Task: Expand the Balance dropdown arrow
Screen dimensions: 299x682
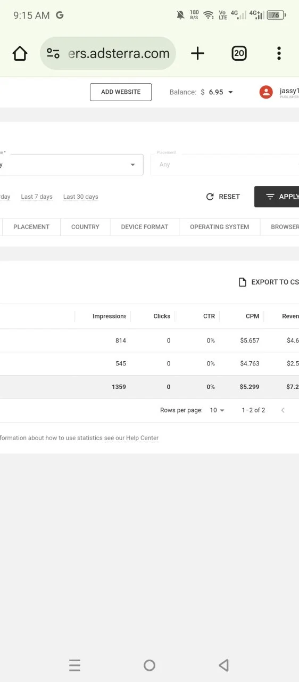Action: [x=230, y=92]
